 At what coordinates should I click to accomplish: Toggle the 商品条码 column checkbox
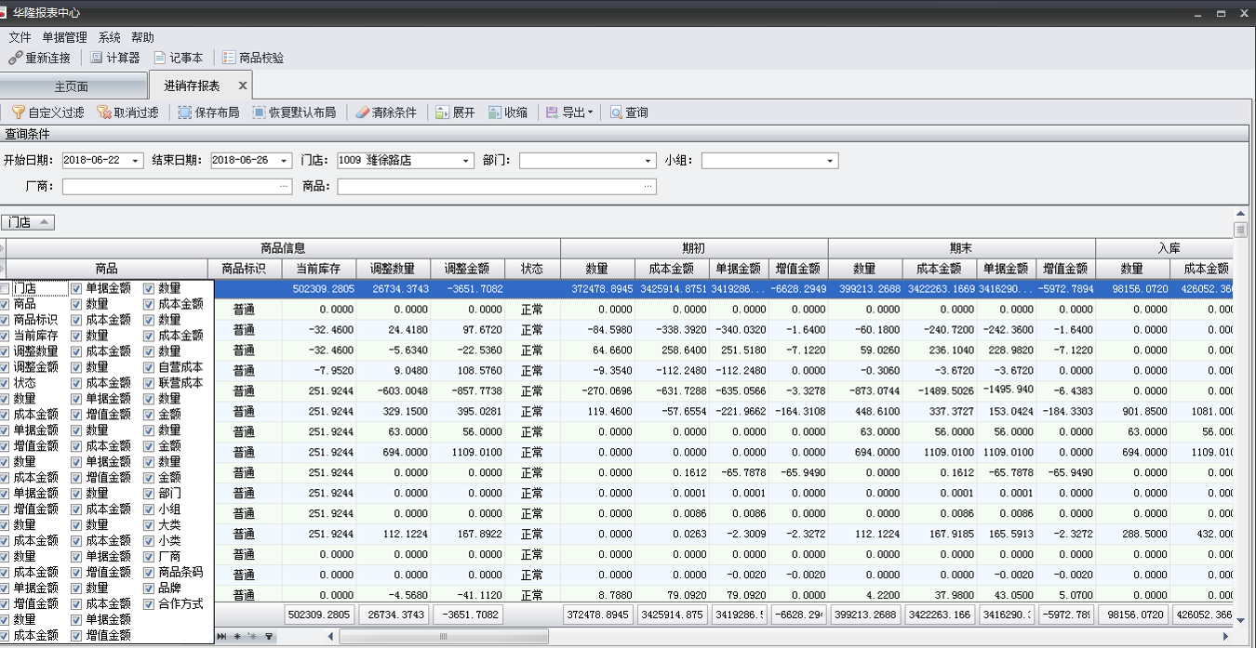[x=149, y=572]
